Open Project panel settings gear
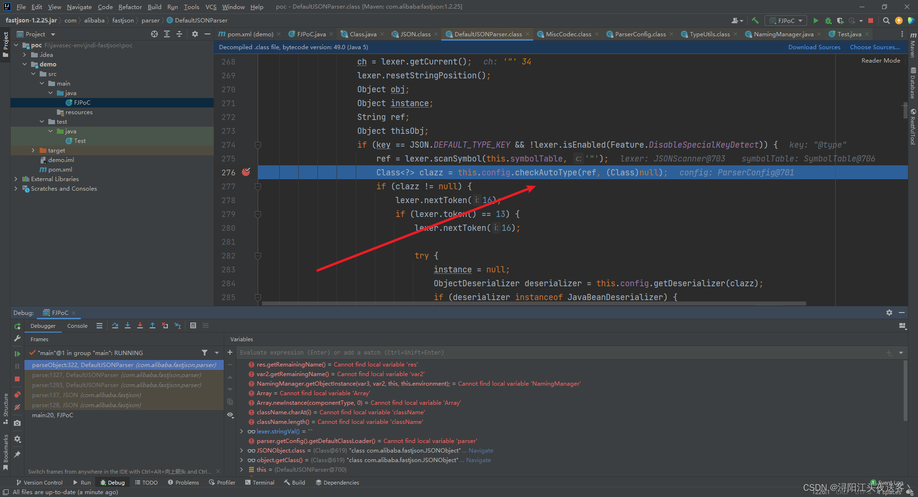The height and width of the screenshot is (497, 918). pos(195,34)
